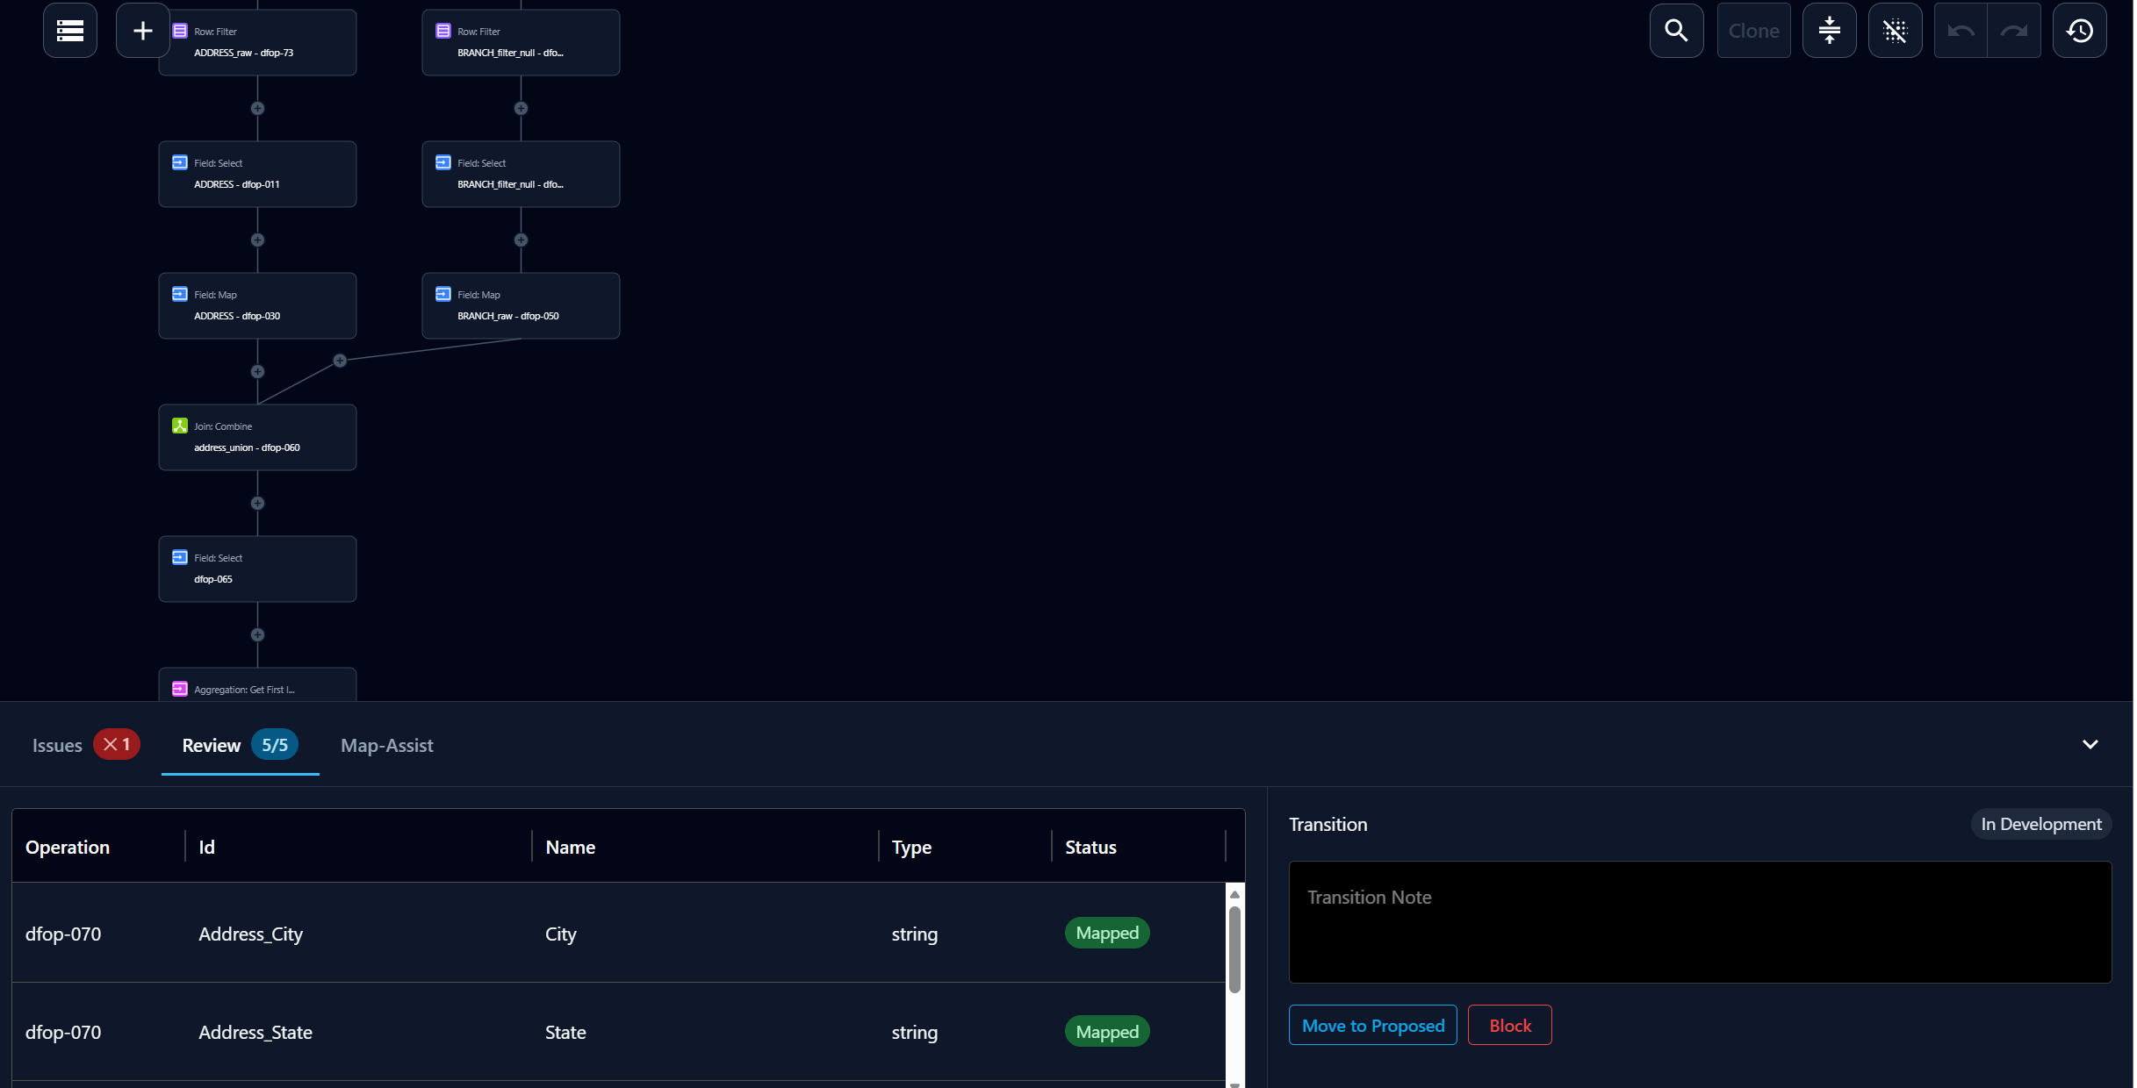This screenshot has width=2137, height=1088.
Task: Click into the Transition Note field
Action: pos(1700,921)
